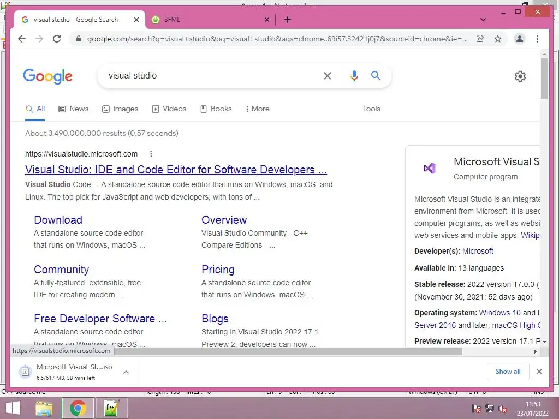Click the forward navigation arrow
559x419 pixels.
(x=39, y=39)
